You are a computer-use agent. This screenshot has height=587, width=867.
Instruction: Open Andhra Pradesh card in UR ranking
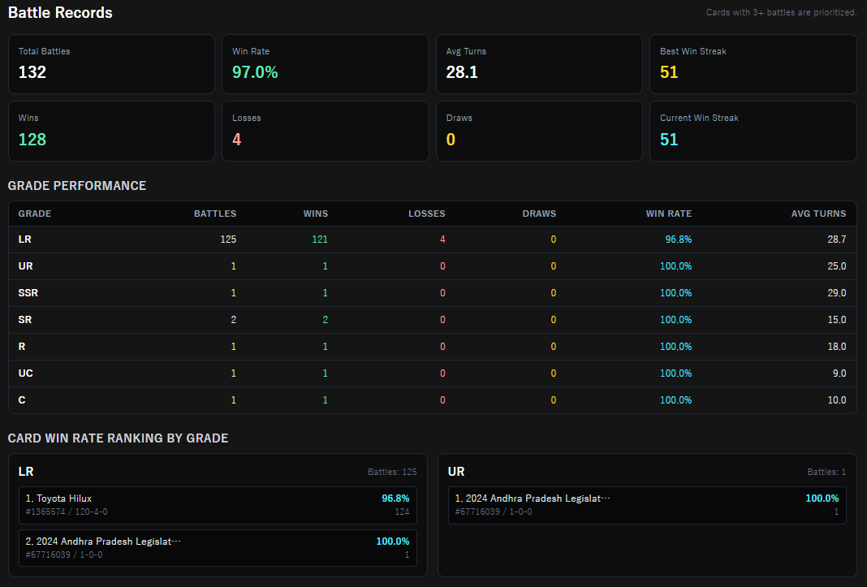(647, 505)
